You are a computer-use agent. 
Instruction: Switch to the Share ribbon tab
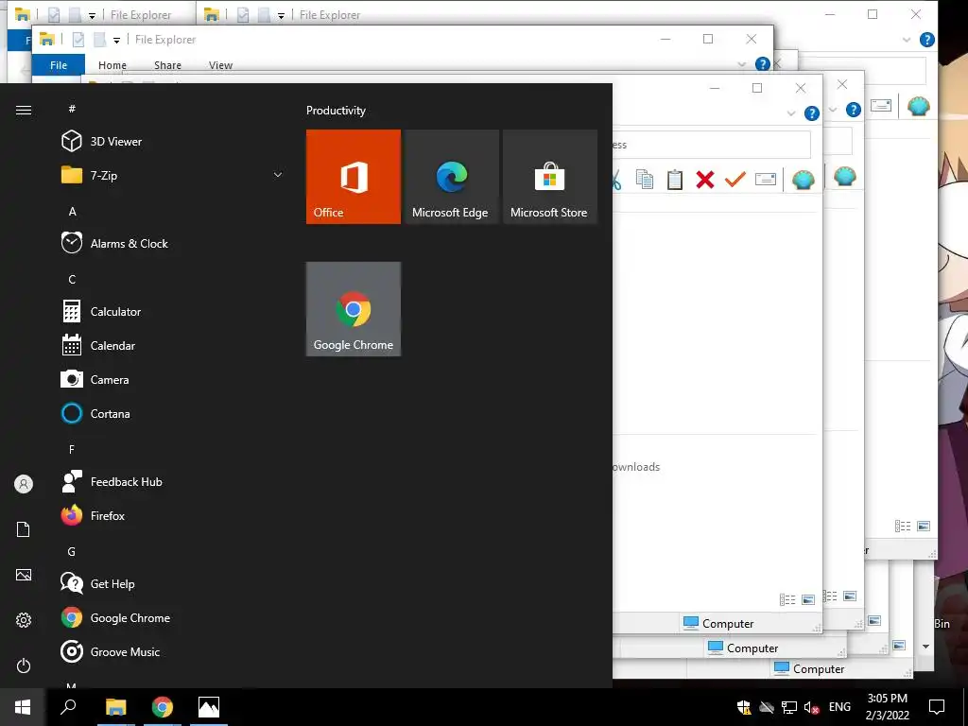(x=168, y=65)
